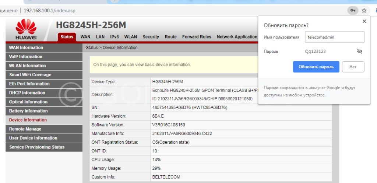Open the Security tab

point(151,37)
